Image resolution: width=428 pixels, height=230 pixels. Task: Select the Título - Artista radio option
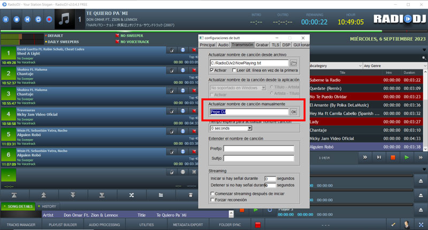pyautogui.click(x=272, y=87)
